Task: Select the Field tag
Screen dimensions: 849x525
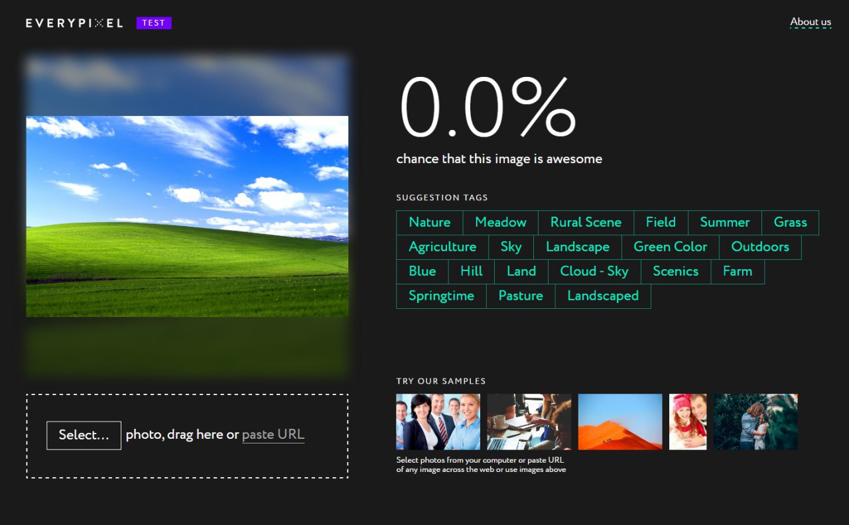Action: (x=661, y=223)
